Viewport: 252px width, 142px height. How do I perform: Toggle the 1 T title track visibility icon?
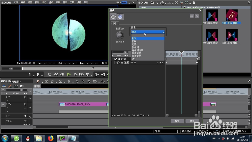click(x=25, y=116)
